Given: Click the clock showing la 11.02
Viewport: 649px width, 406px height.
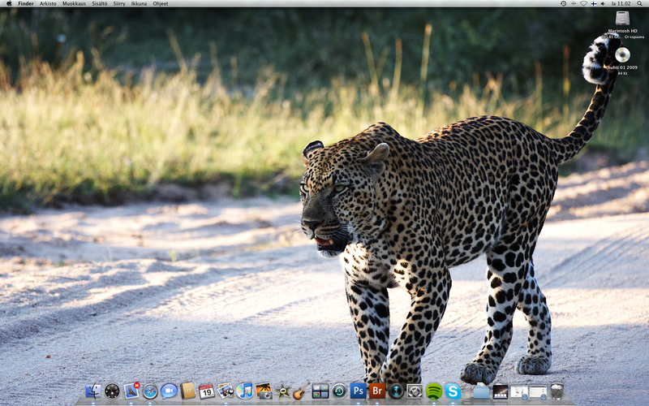Looking at the screenshot, I should (621, 3).
